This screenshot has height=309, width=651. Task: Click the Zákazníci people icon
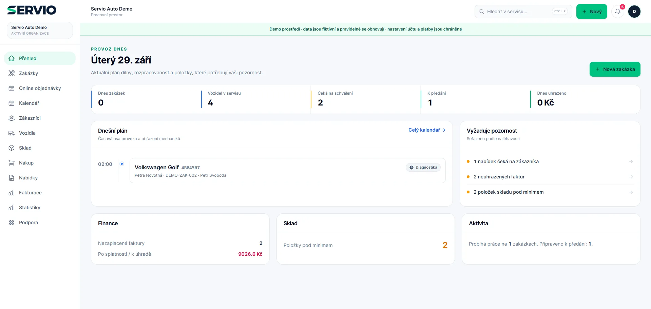pos(12,118)
